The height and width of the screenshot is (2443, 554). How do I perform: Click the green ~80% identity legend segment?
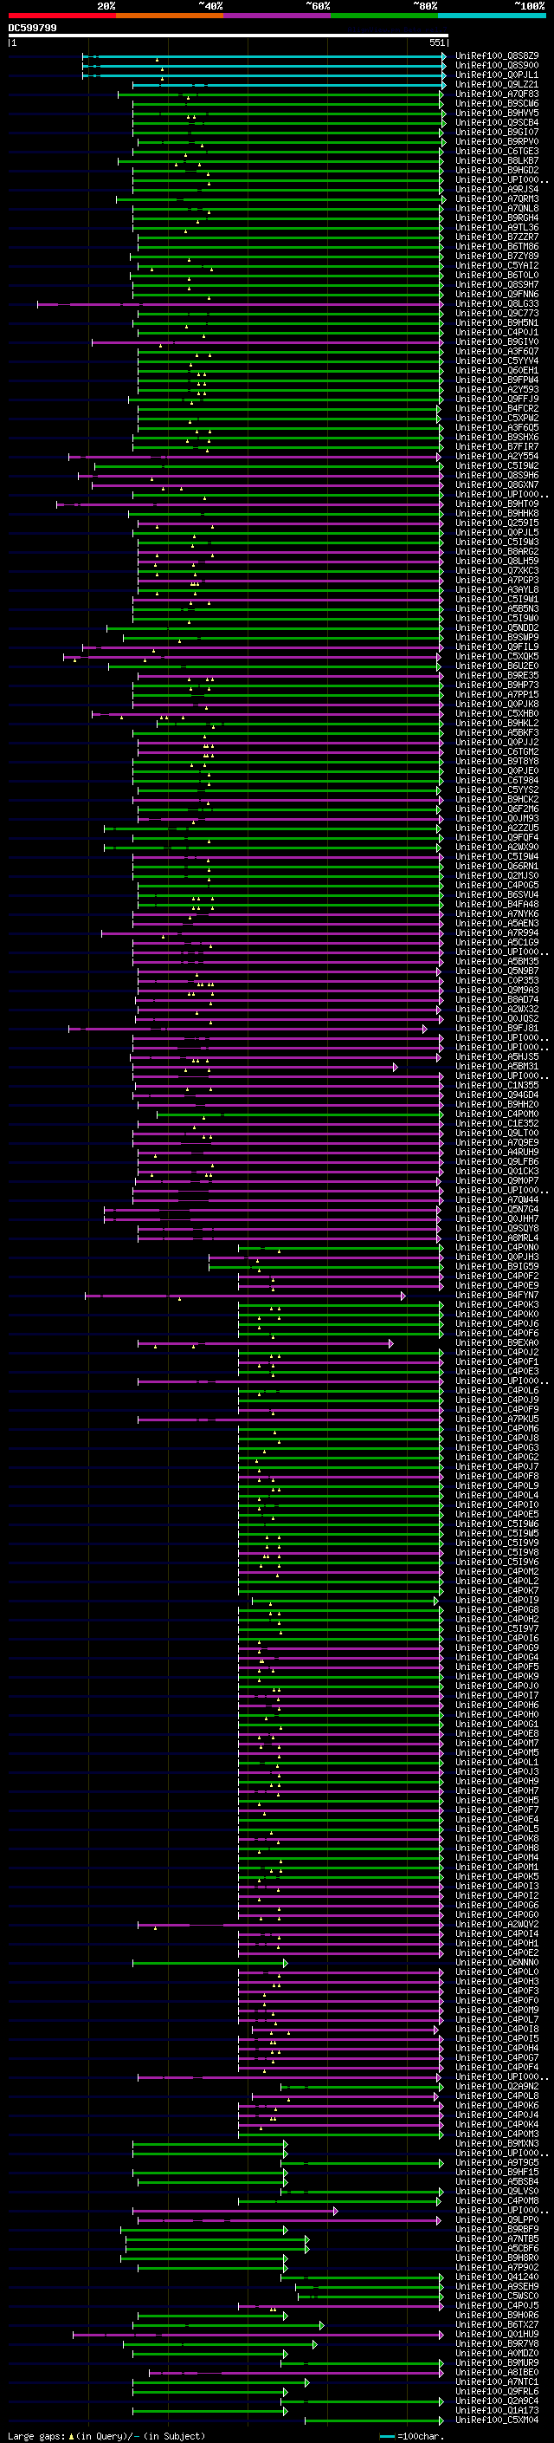coord(384,16)
